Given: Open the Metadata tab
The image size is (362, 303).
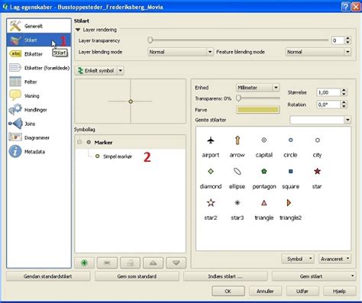Looking at the screenshot, I should pos(39,152).
